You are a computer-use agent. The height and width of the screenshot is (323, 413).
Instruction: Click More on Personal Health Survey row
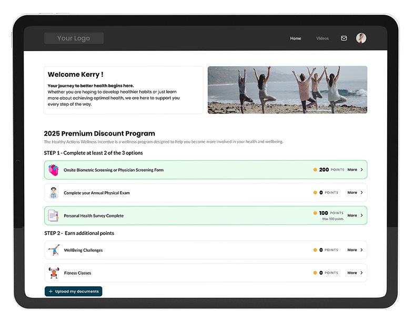pos(352,215)
